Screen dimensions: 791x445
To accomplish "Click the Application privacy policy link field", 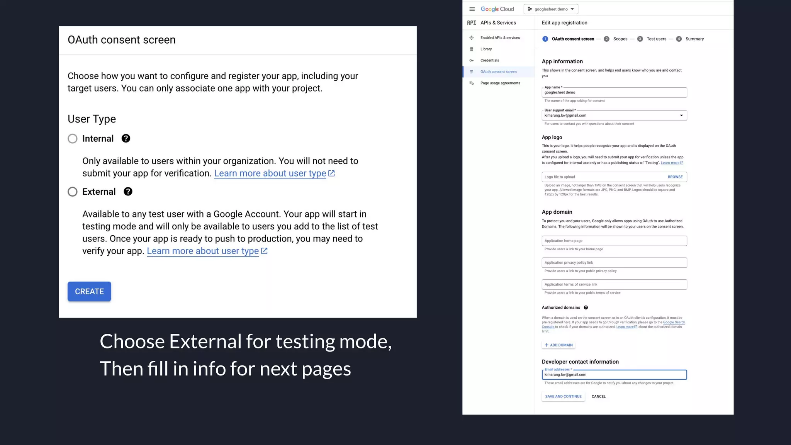I will tap(614, 263).
